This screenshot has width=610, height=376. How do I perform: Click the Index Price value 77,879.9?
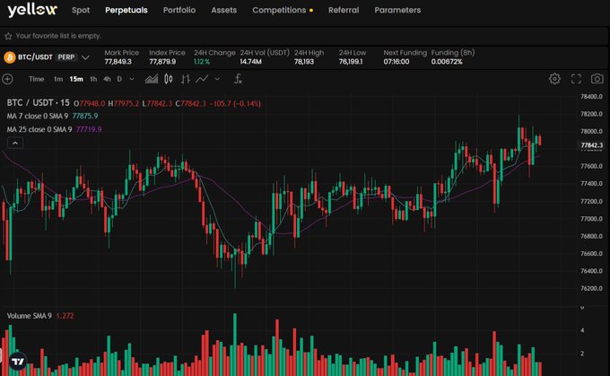pos(162,62)
